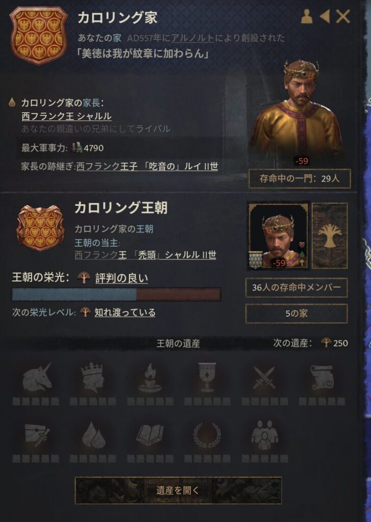The image size is (371, 522).
Task: Go back with the left arrow icon
Action: point(325,16)
